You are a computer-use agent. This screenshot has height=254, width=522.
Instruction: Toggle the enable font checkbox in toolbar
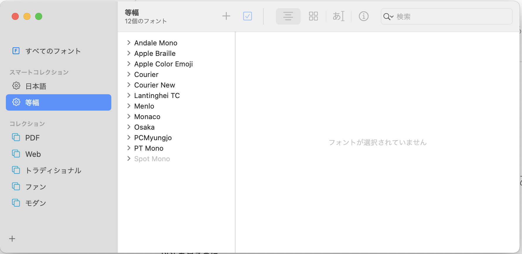pos(248,16)
